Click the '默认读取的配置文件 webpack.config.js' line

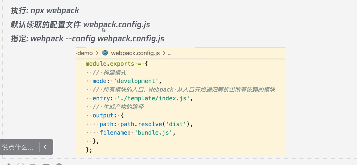coord(80,25)
